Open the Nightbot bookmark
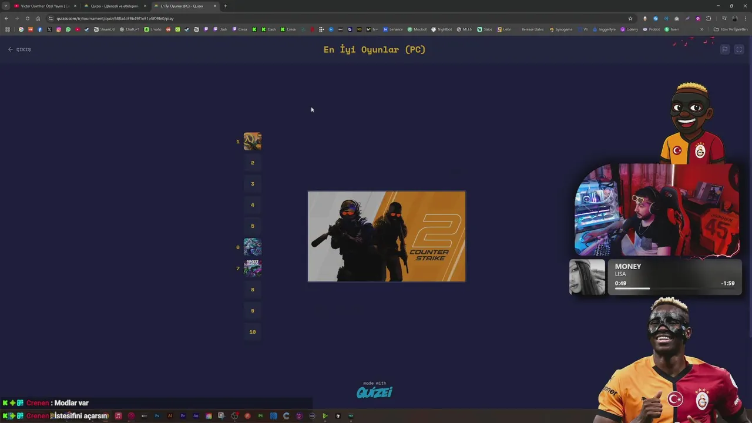 (x=442, y=29)
